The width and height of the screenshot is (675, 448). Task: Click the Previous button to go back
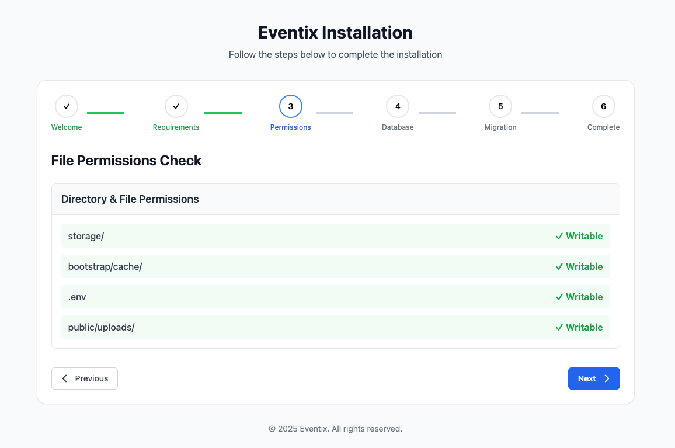click(85, 378)
